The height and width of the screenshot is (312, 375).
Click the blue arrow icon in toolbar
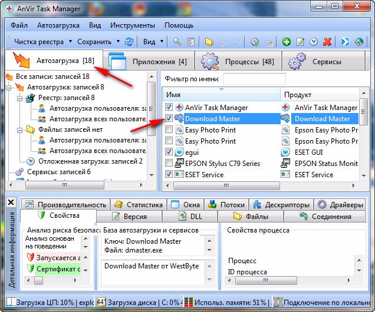point(345,42)
